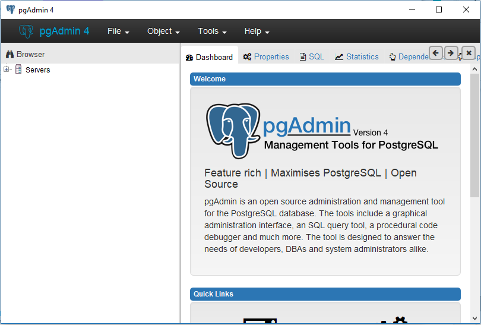481x325 pixels.
Task: Click the pgAdmin underlined logo text in Welcome
Action: 307,126
